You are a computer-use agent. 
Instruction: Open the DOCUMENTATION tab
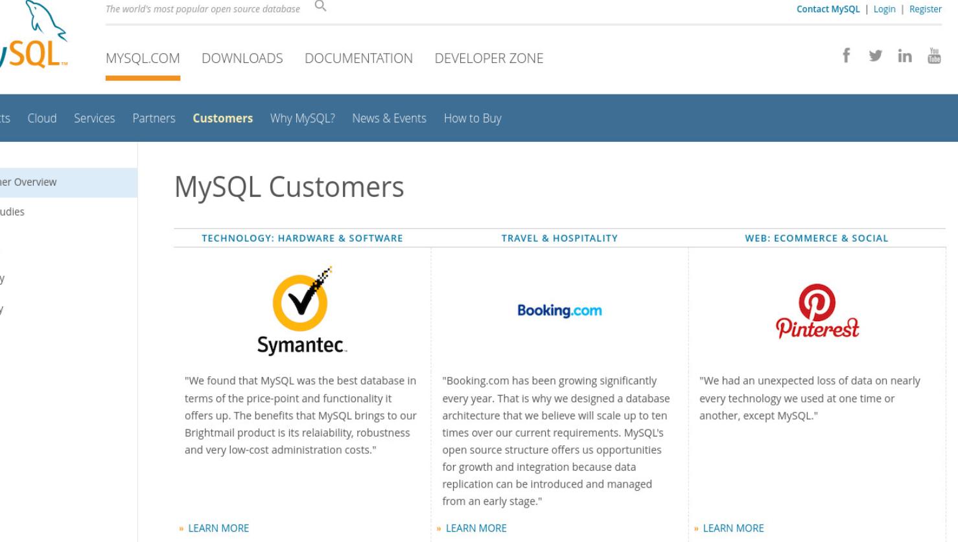pyautogui.click(x=358, y=58)
